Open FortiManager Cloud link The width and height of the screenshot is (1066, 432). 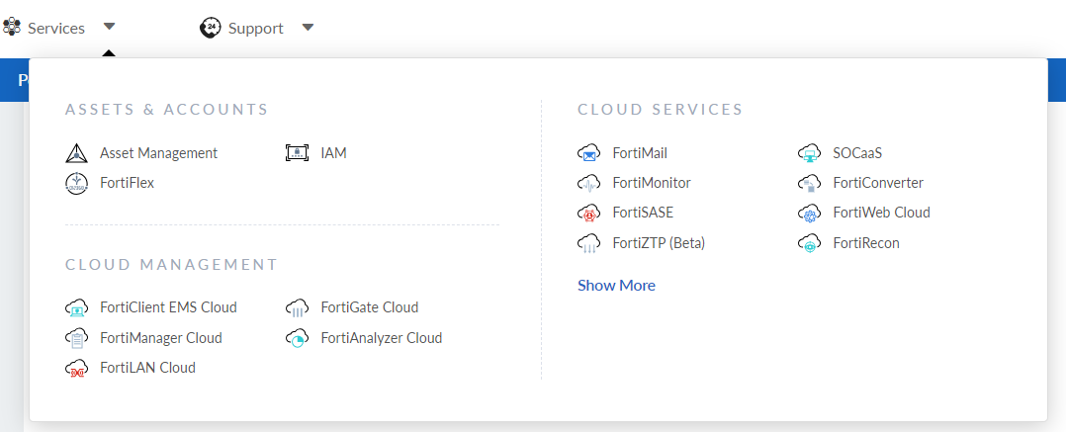pos(160,338)
